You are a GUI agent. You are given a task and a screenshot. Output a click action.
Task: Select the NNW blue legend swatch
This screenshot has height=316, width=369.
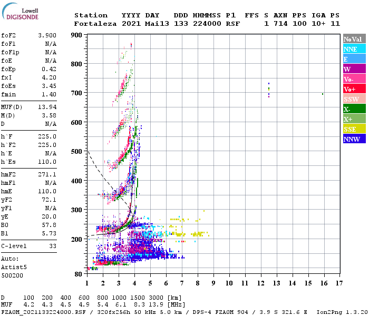354,139
